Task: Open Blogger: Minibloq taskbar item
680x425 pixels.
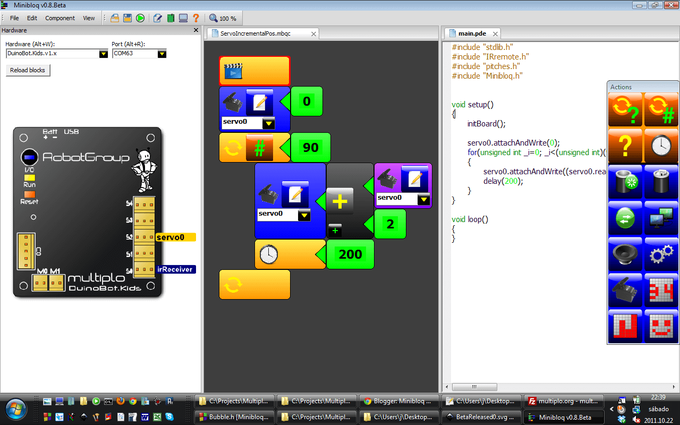Action: (399, 401)
